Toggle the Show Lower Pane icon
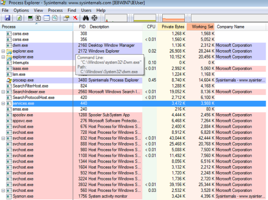The width and height of the screenshot is (268, 200). [47, 18]
